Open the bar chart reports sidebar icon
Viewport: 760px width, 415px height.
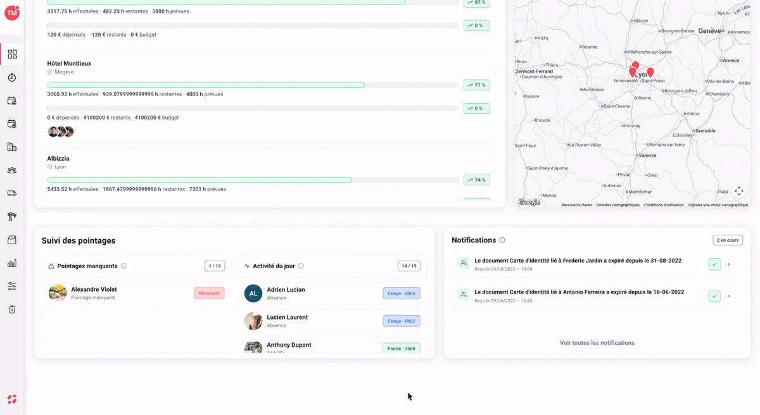[12, 263]
